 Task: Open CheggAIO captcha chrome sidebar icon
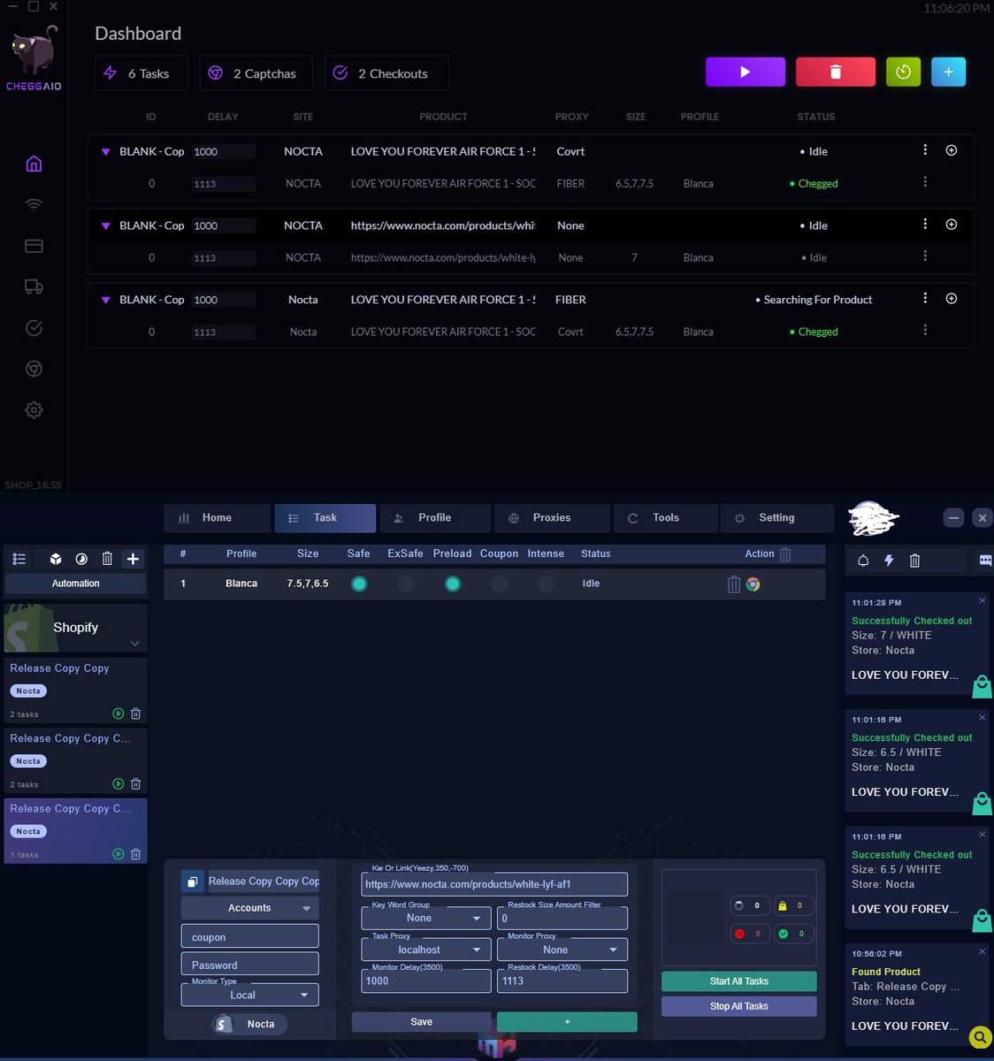pyautogui.click(x=34, y=369)
